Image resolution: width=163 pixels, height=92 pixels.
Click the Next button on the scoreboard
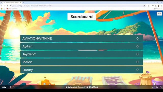(159, 14)
